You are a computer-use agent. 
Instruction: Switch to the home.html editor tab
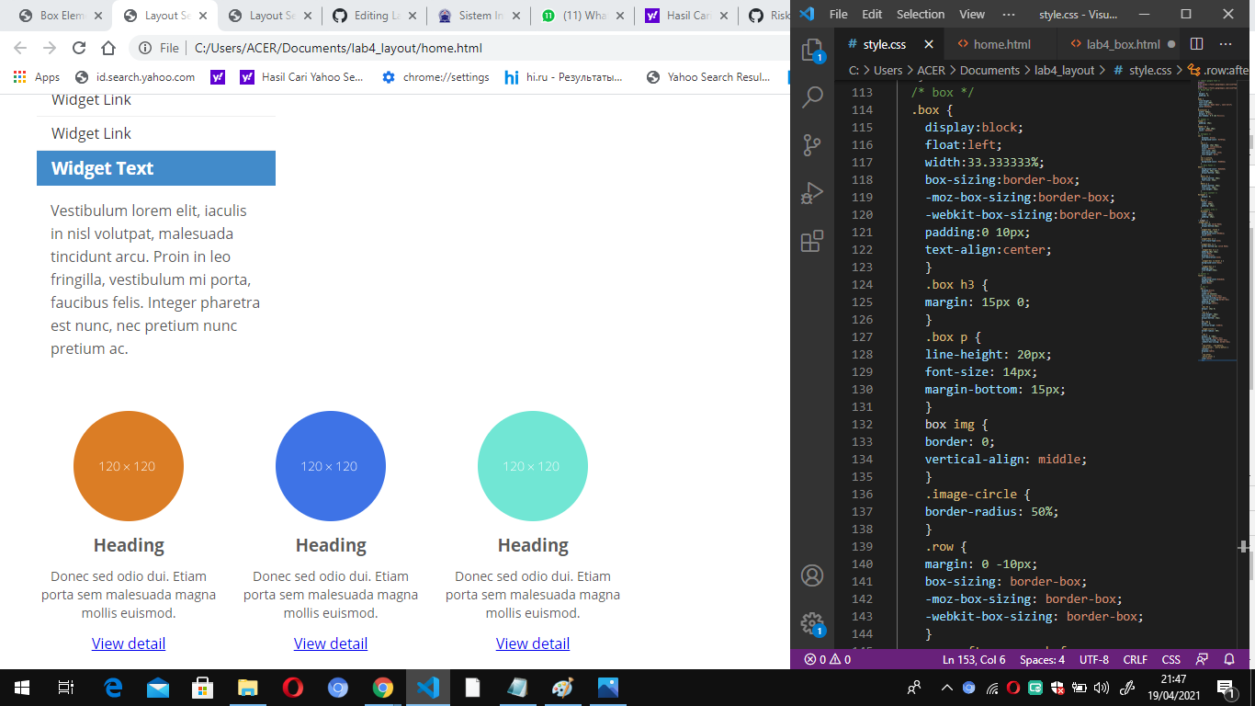coord(1001,43)
